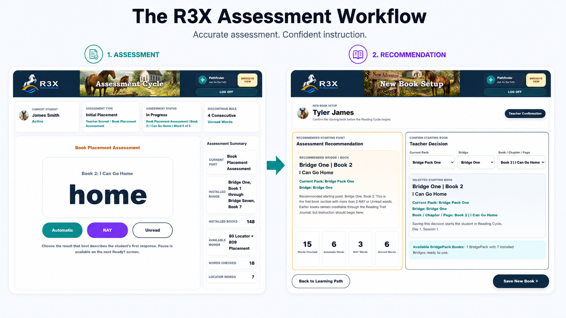
Task: Click the open book icon beside step 2 Recommendation
Action: tap(358, 54)
